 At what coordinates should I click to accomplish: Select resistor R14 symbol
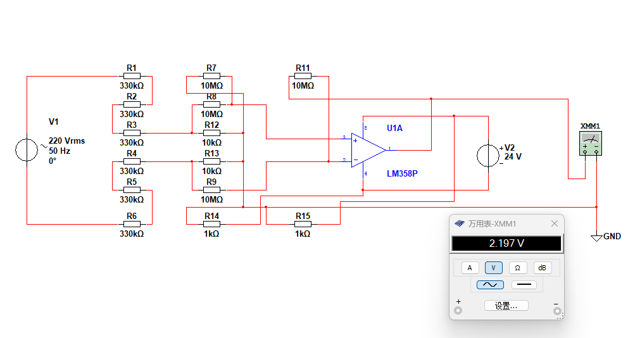(x=212, y=224)
